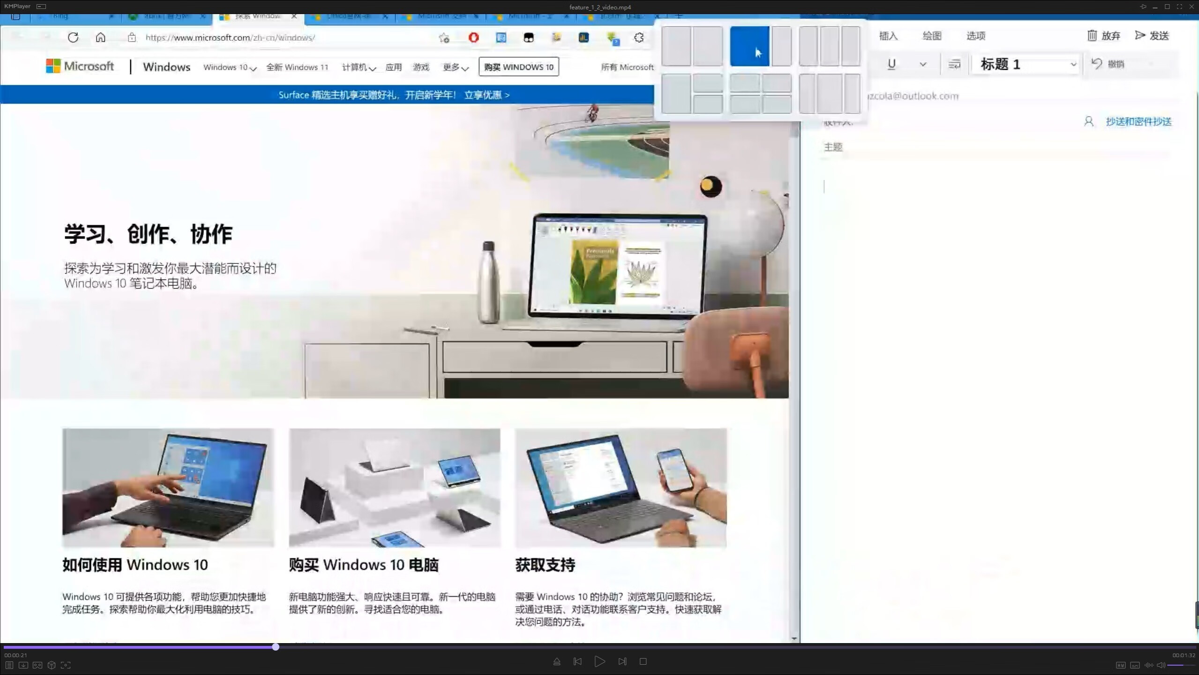
Task: Skip to the next track
Action: (x=622, y=661)
